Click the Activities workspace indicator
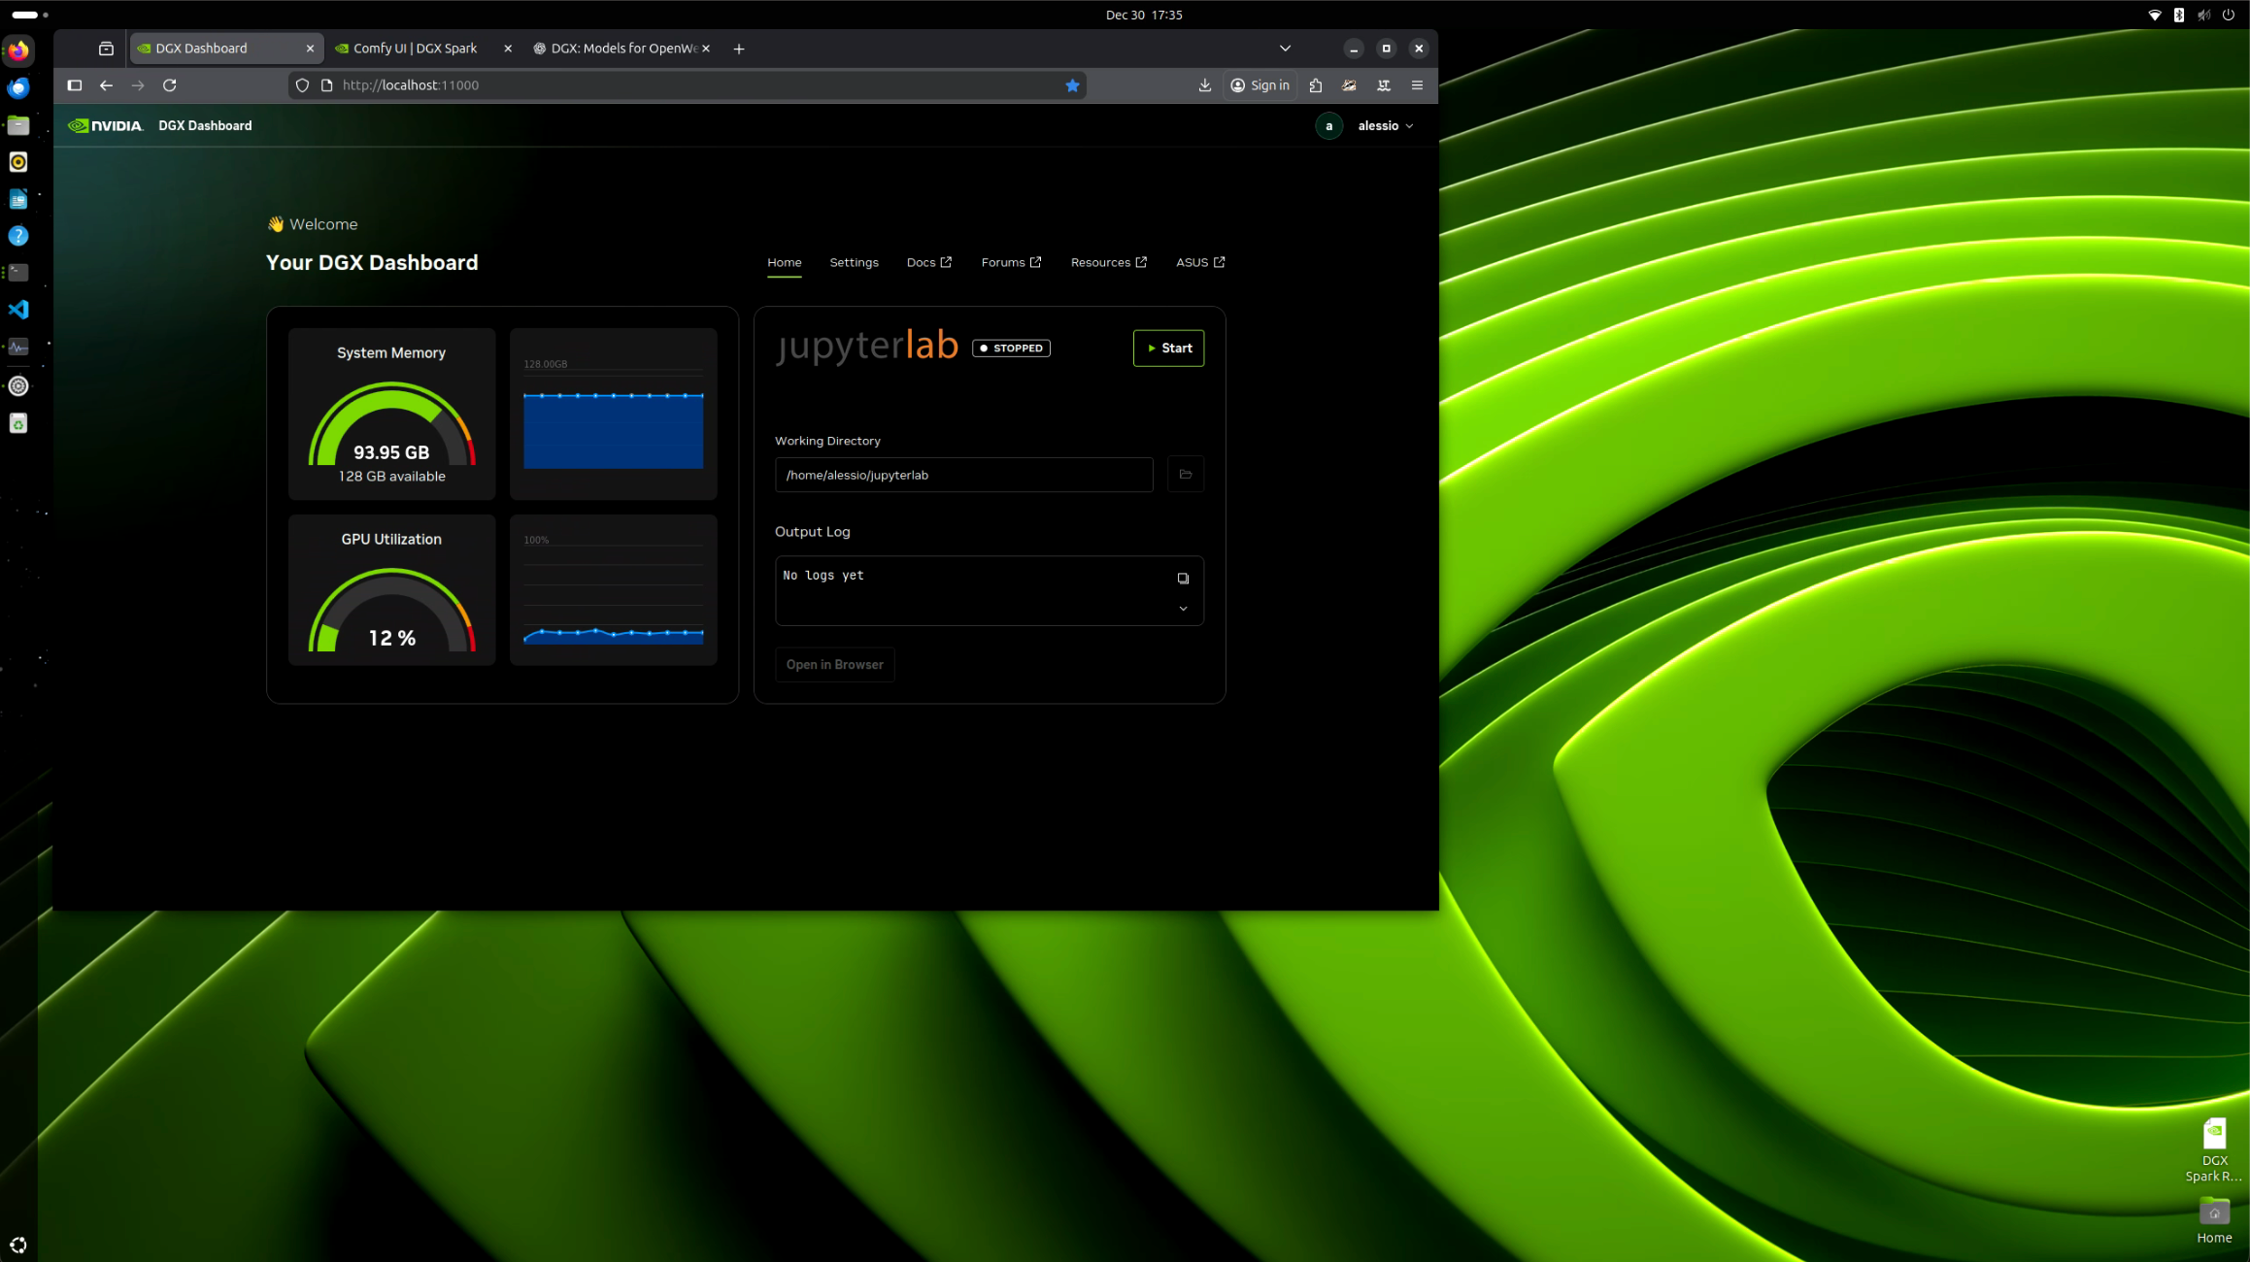Image resolution: width=2250 pixels, height=1262 pixels. click(x=30, y=15)
